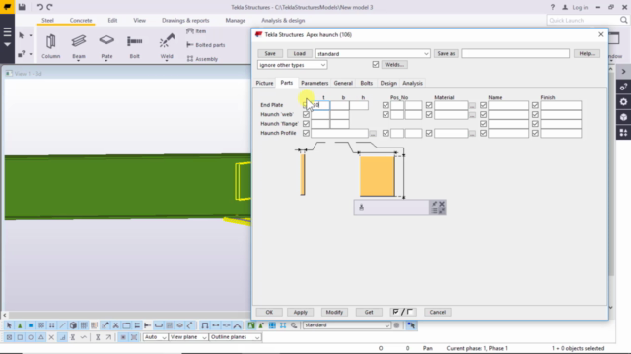The width and height of the screenshot is (631, 354).
Task: Toggle End Plate Finish checkbox
Action: pyautogui.click(x=535, y=105)
